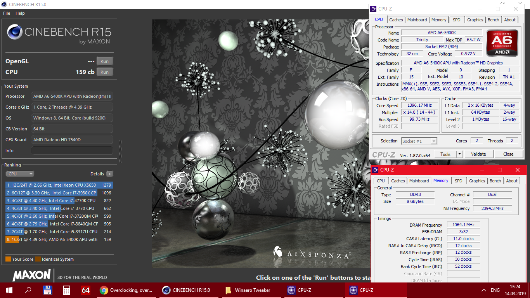This screenshot has width=530, height=298.
Task: Click the ENG language indicator
Action: [x=495, y=290]
